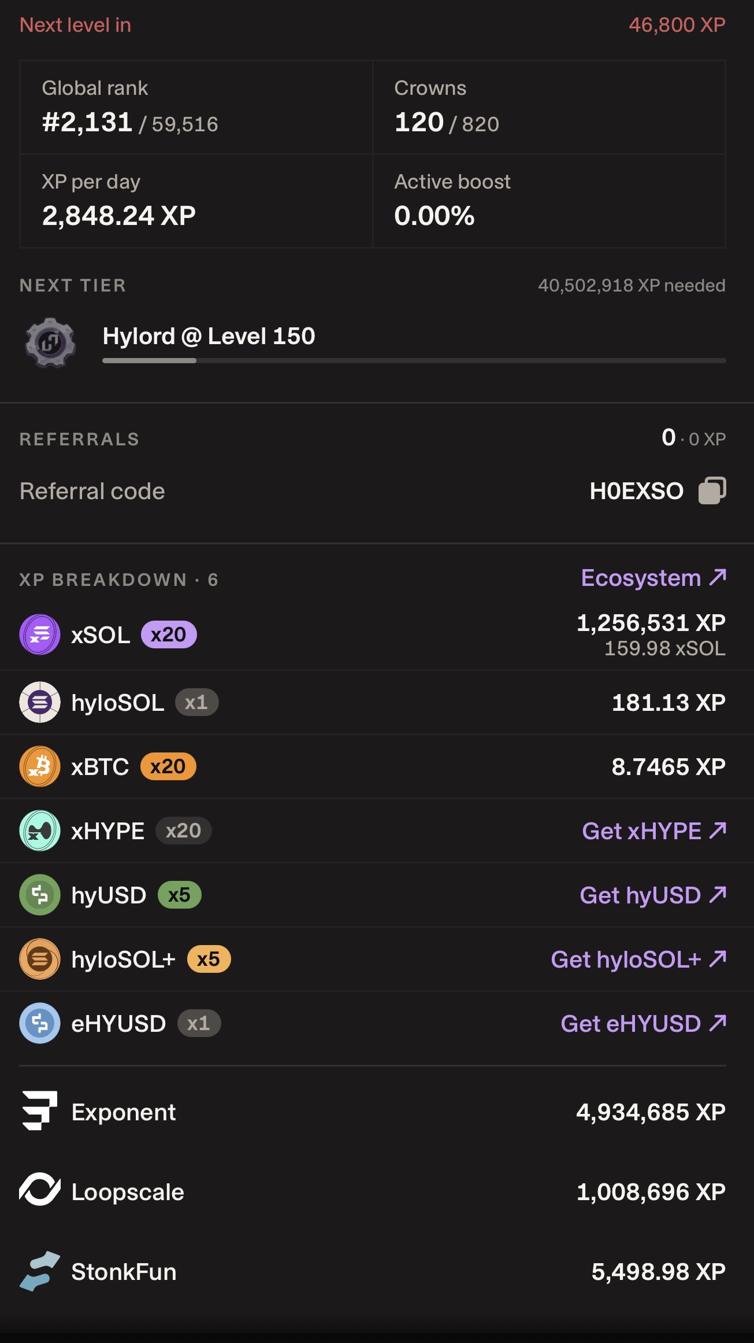Follow the Get xHYPE link
This screenshot has height=1343, width=754.
(654, 831)
